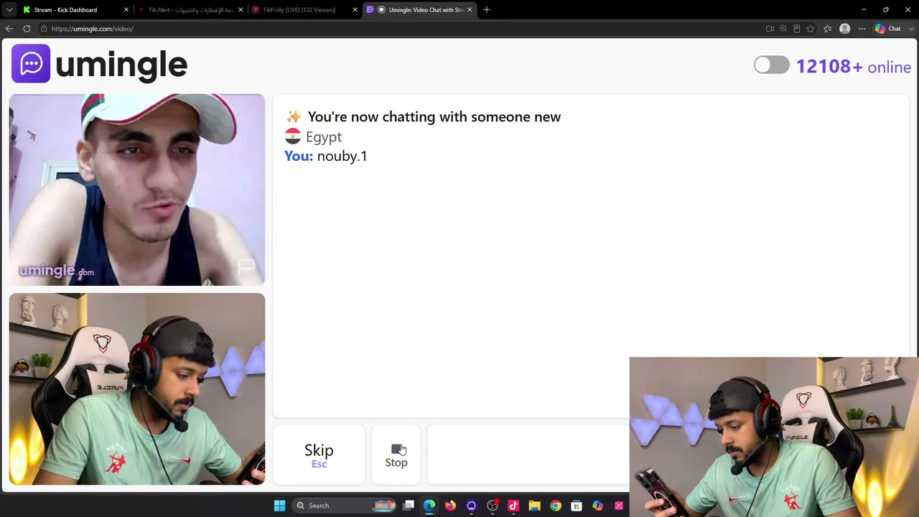
Task: Open the browser settings three-dots menu
Action: point(862,29)
